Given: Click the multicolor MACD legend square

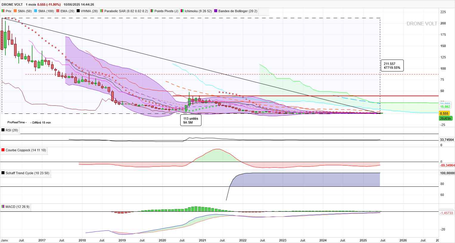Looking at the screenshot, I should point(3,206).
